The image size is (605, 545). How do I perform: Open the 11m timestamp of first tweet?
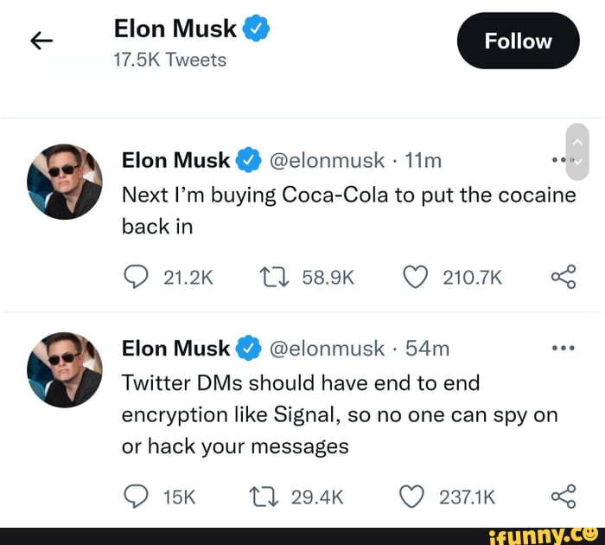click(423, 160)
